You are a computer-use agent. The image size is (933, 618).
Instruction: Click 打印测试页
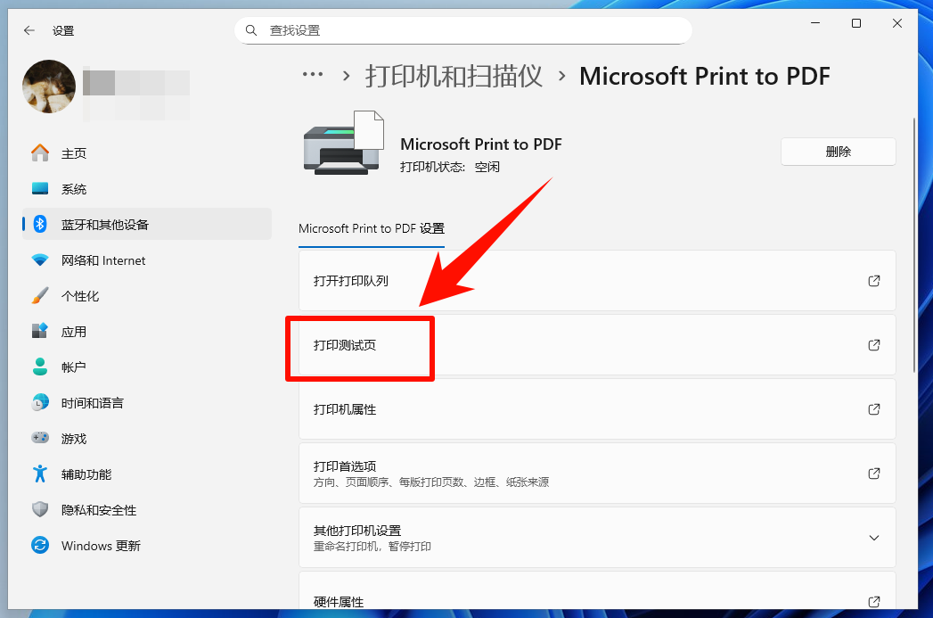pyautogui.click(x=597, y=345)
